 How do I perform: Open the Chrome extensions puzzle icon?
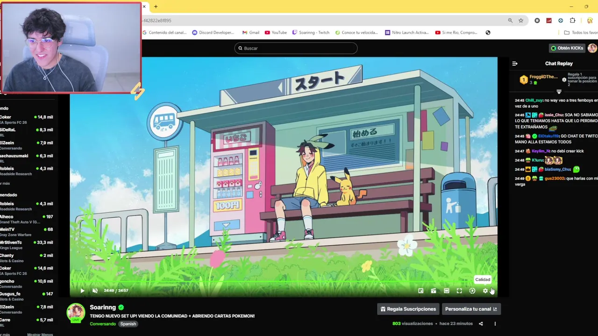coord(572,21)
